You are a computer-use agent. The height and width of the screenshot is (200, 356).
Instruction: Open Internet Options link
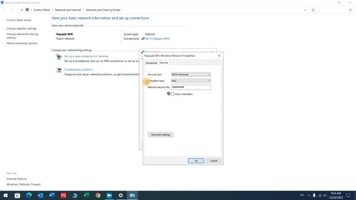tap(17, 179)
